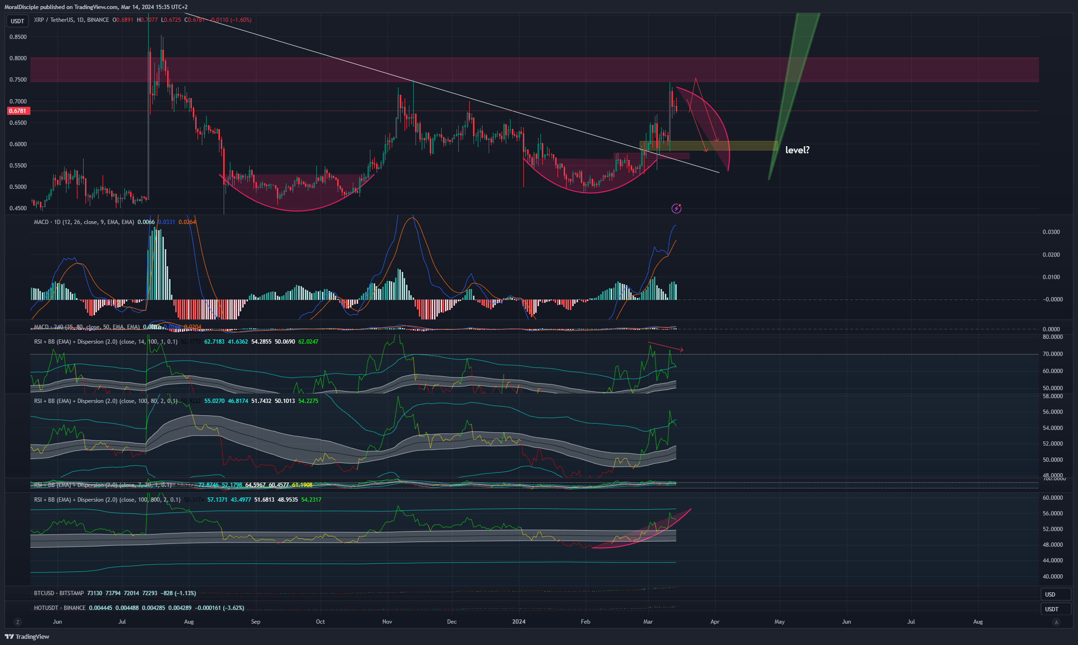Click the 0.7500 price axis label
The image size is (1078, 645).
click(x=18, y=80)
